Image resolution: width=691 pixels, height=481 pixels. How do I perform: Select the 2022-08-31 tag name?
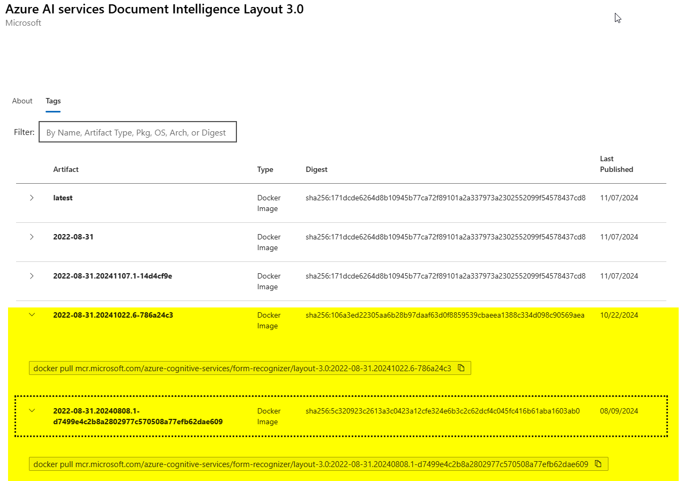pos(73,237)
